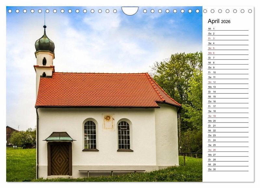Click the Mi 15 date entry
This screenshot has width=260, height=188.
(228, 96)
